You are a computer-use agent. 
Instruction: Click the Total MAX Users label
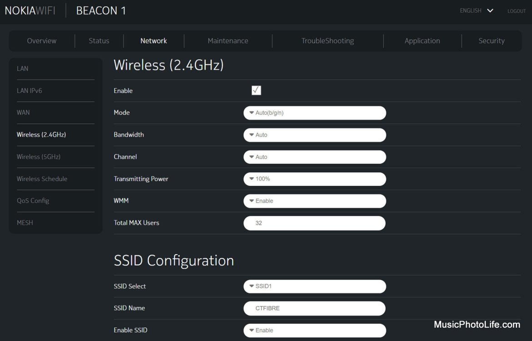click(136, 223)
